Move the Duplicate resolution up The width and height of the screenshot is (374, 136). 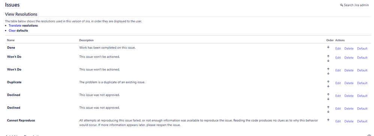click(328, 81)
